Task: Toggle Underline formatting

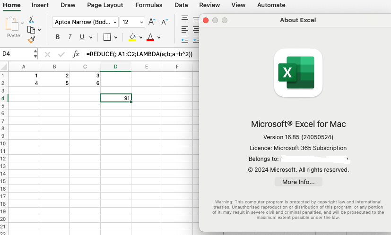Action: 82,37
